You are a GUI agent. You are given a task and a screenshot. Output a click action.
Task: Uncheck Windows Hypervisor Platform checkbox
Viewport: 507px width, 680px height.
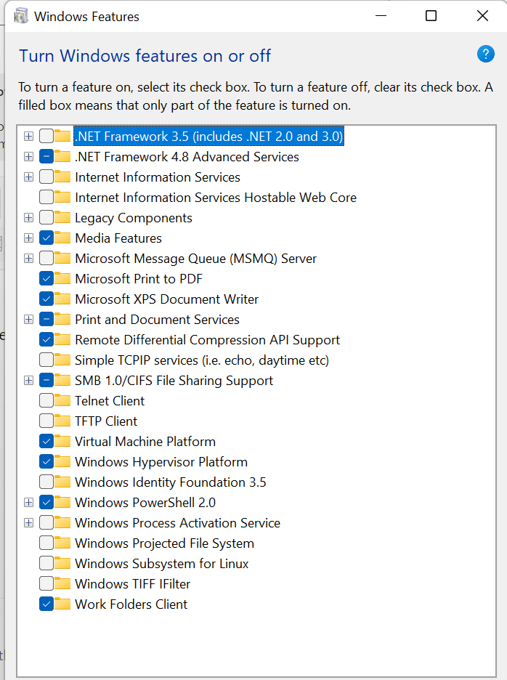[46, 462]
